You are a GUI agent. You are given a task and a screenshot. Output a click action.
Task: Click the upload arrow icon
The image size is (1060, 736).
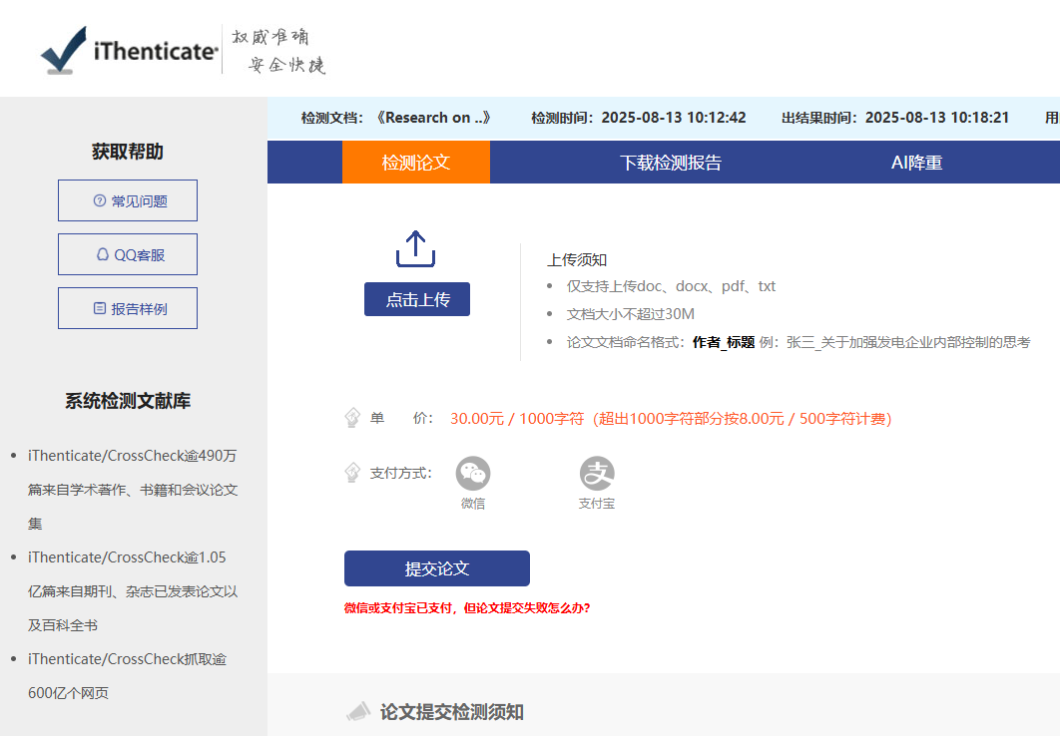(x=416, y=248)
